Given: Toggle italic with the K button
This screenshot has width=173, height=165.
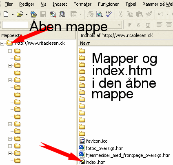Looking at the screenshot, I should pos(138,25).
